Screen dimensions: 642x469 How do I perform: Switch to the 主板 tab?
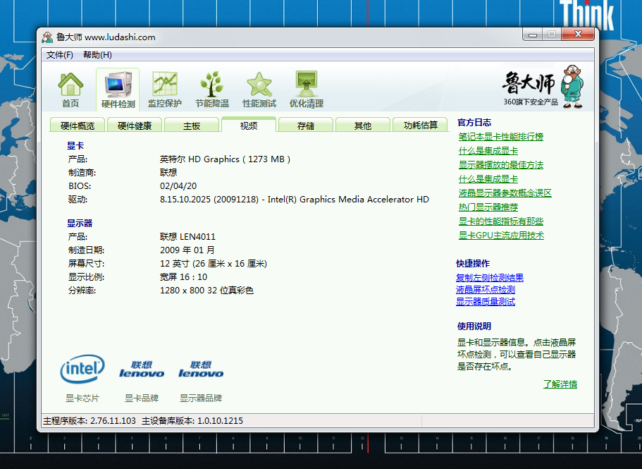tap(192, 126)
